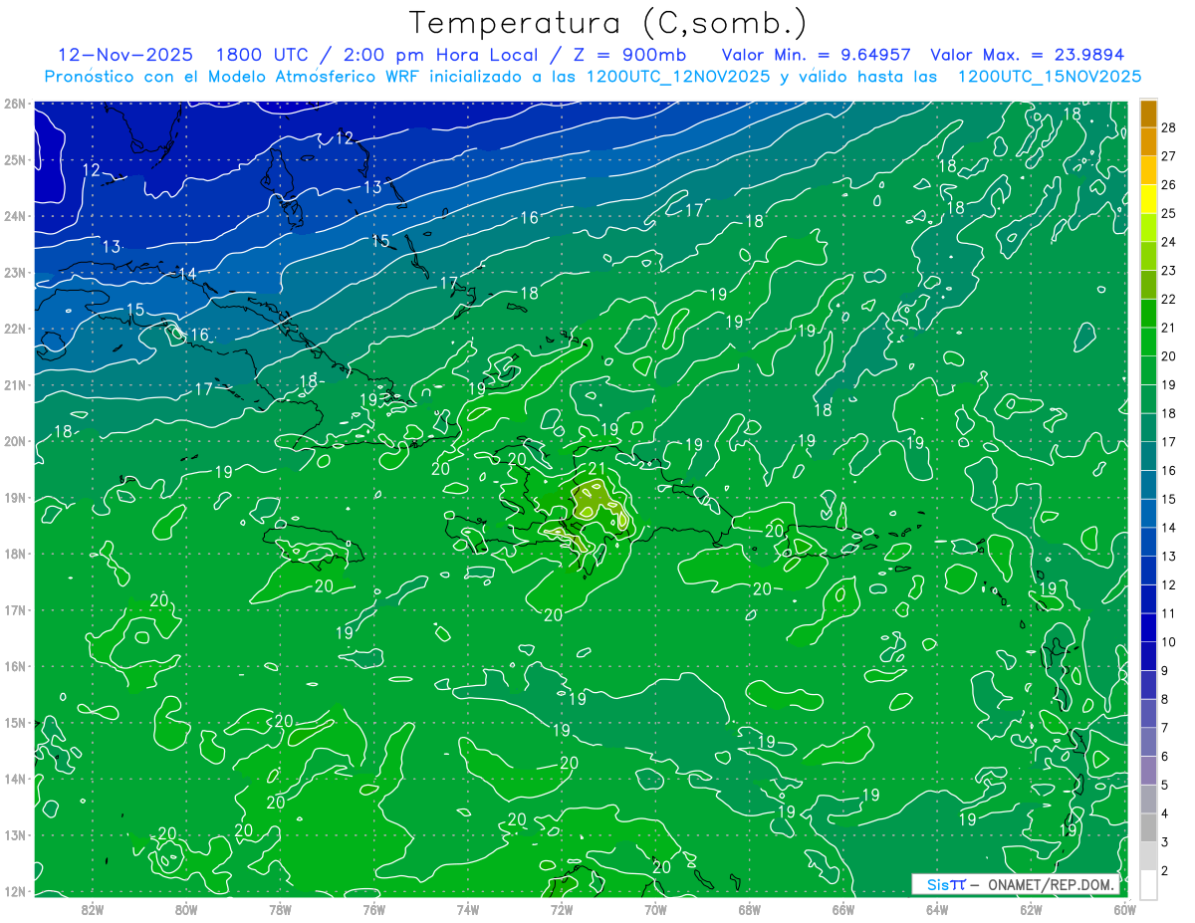The width and height of the screenshot is (1195, 923).
Task: Click Valor Min. = 9.64957 text
Action: point(816,55)
